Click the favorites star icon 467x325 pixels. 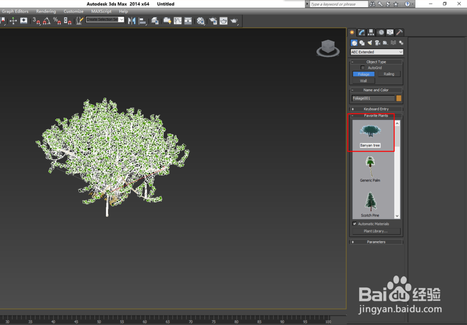[x=396, y=4]
